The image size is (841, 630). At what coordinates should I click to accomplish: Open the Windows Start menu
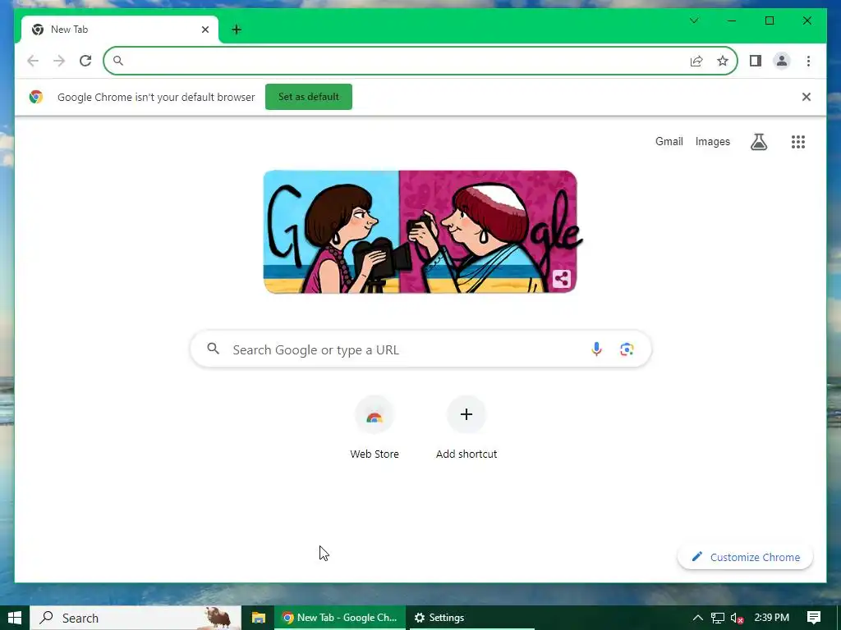15,618
